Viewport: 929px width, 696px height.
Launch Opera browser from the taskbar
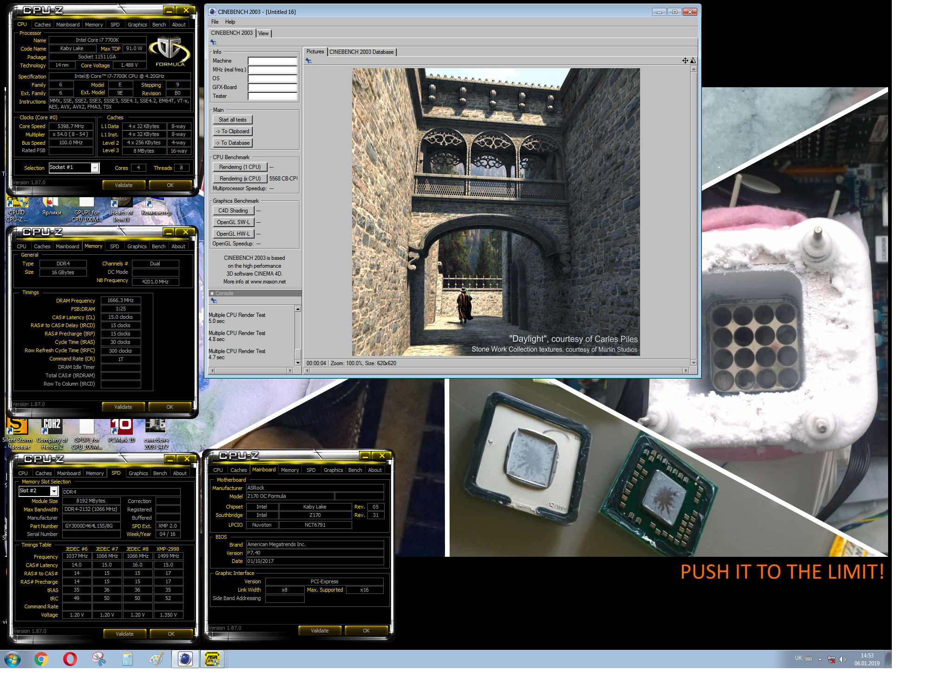tap(70, 659)
